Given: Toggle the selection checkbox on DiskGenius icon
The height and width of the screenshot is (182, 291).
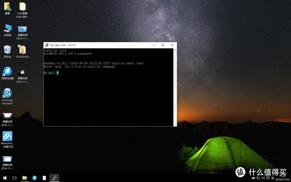Looking at the screenshot, I should click(x=19, y=46).
